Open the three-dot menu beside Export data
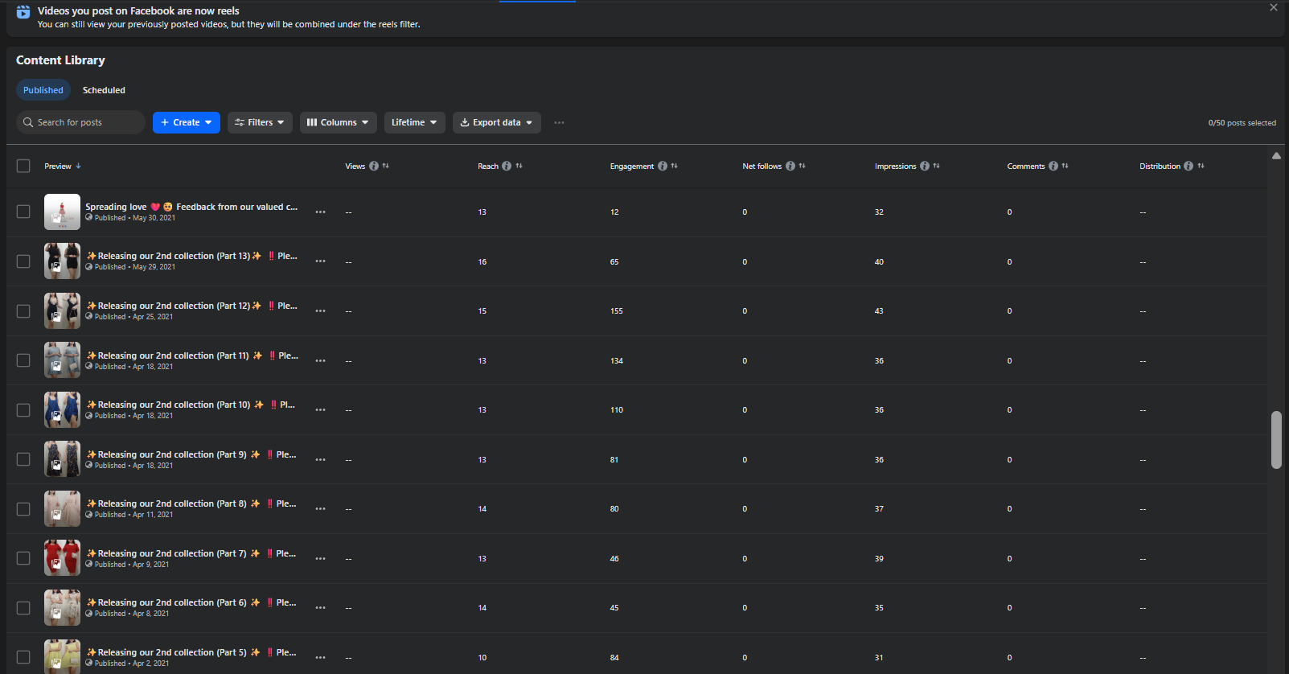Image resolution: width=1289 pixels, height=674 pixels. tap(559, 123)
